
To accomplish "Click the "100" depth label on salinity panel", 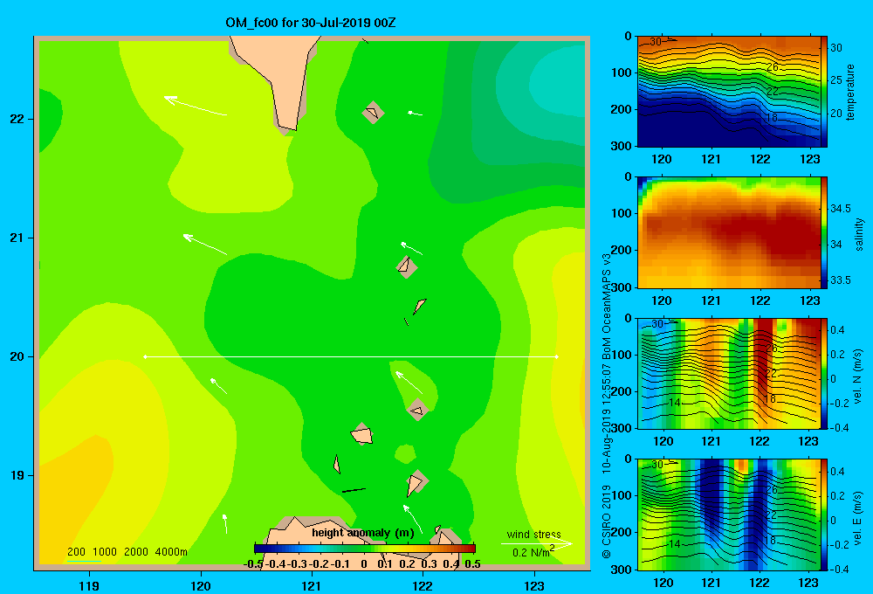I will point(621,213).
